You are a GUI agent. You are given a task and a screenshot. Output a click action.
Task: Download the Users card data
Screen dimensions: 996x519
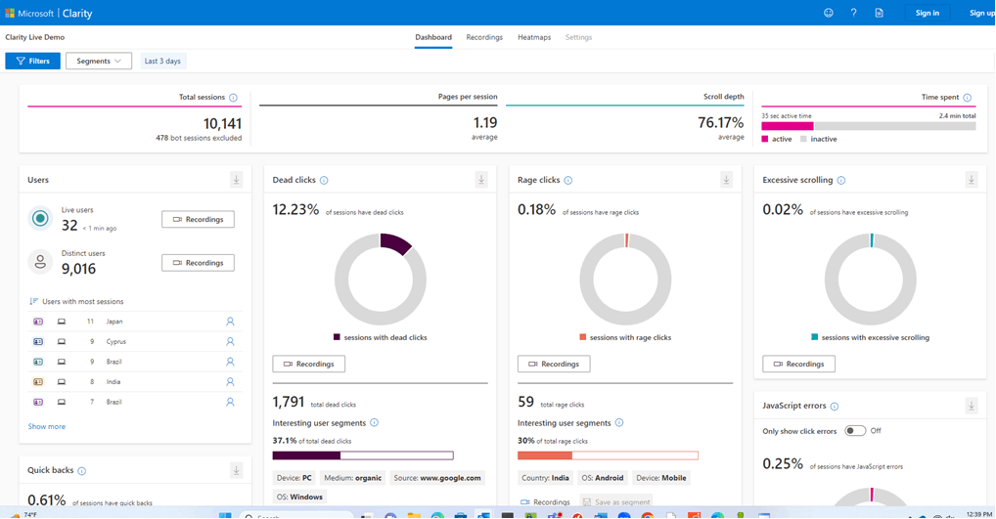tap(237, 180)
